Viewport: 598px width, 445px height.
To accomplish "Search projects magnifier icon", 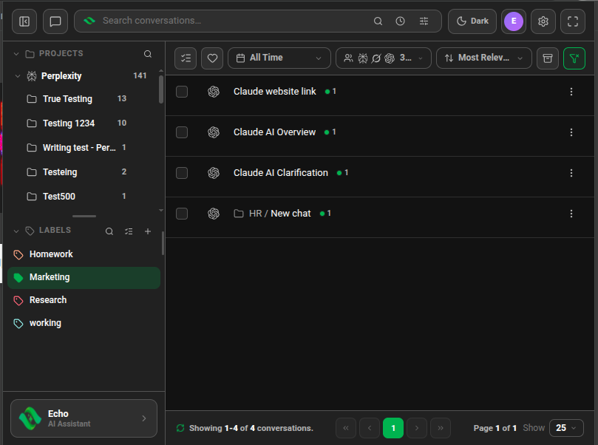I will (x=148, y=54).
